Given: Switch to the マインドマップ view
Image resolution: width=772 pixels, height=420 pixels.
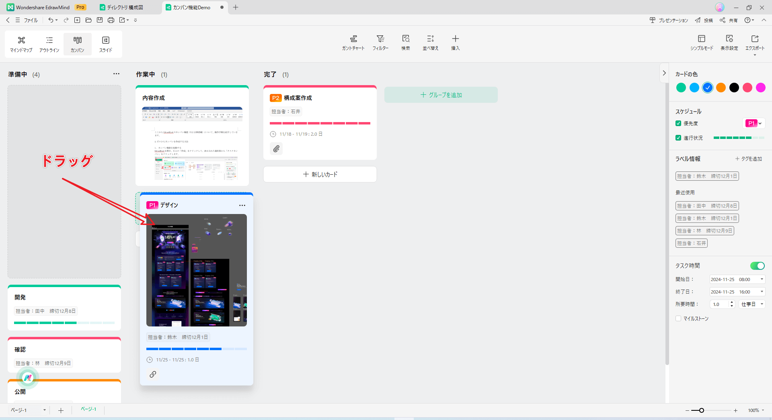Looking at the screenshot, I should pyautogui.click(x=21, y=44).
